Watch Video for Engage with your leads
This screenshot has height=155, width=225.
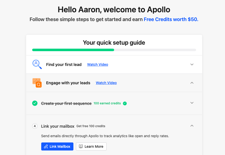[106, 83]
